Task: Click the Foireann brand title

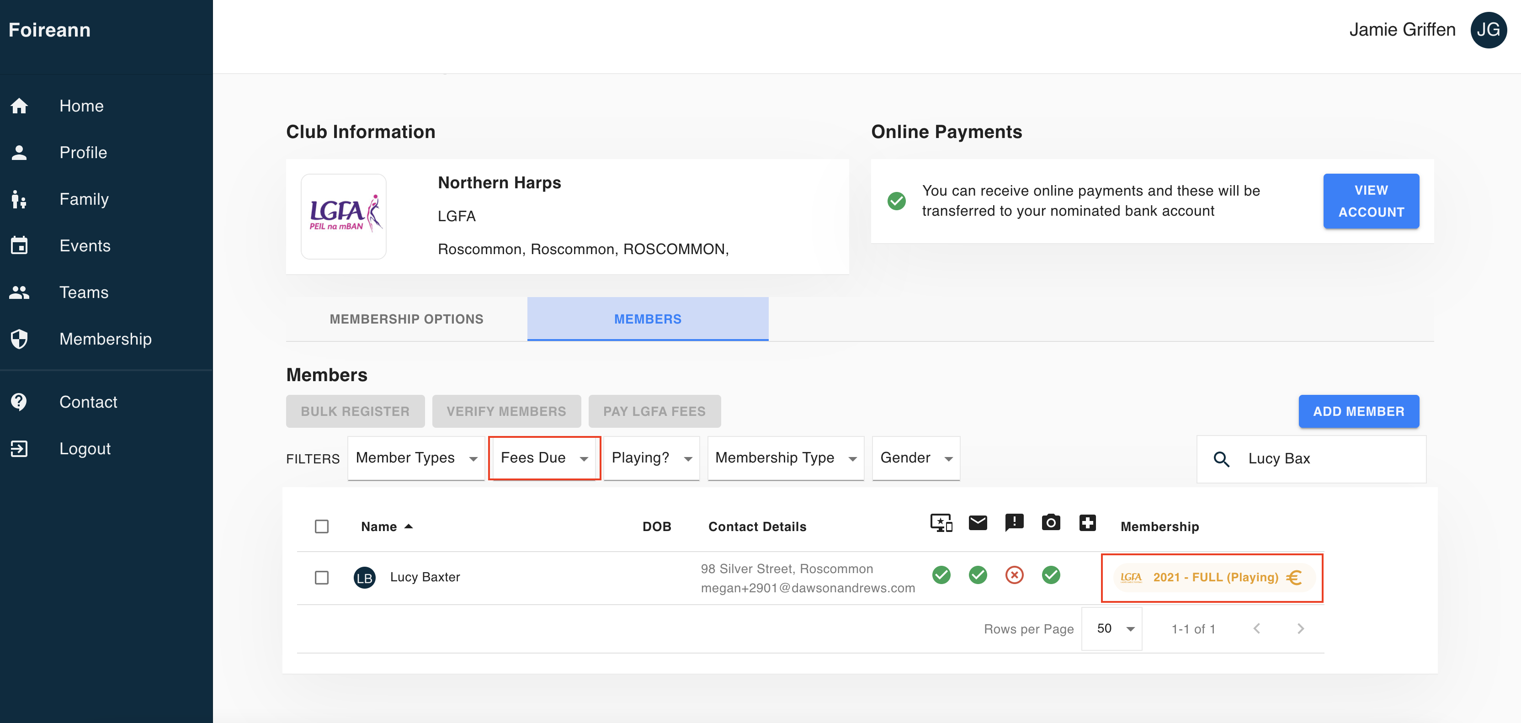Action: pyautogui.click(x=50, y=30)
